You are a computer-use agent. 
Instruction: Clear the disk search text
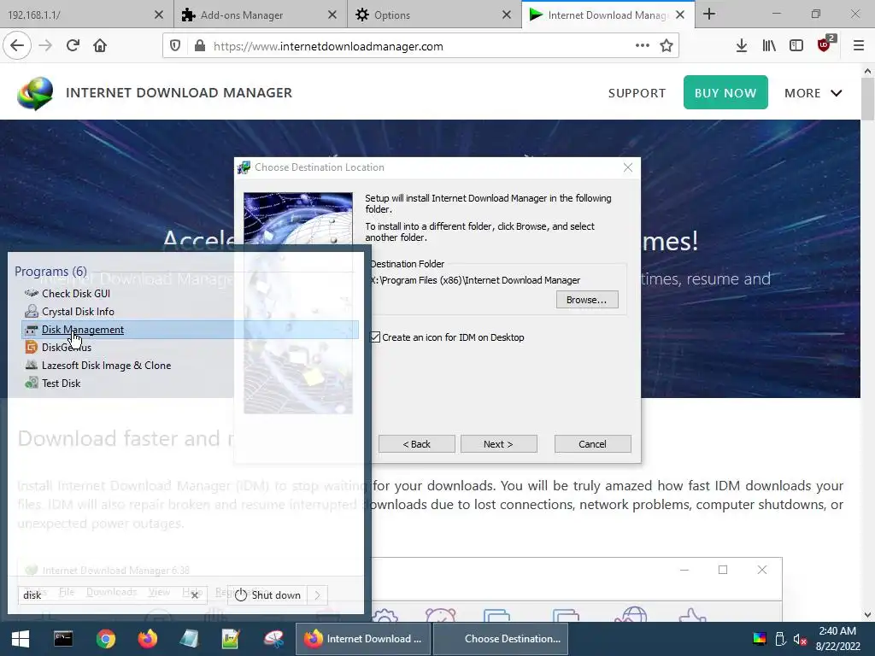click(195, 595)
